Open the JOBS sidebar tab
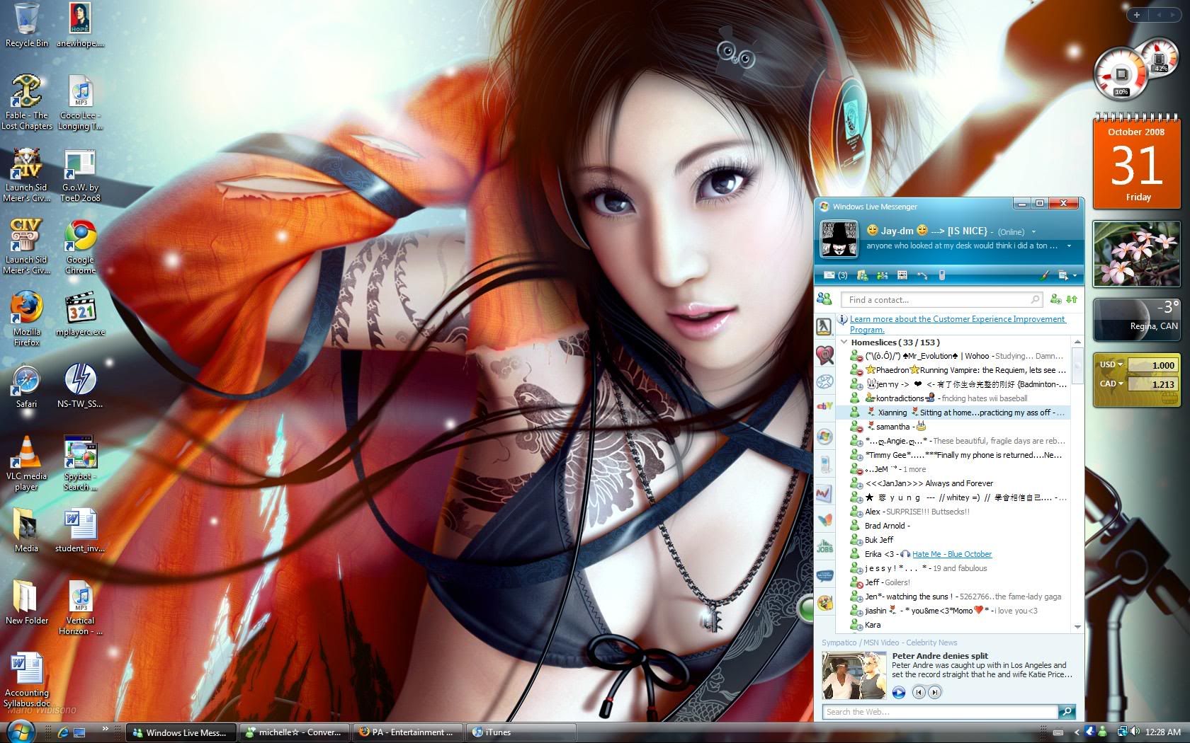This screenshot has height=743, width=1190. [824, 546]
